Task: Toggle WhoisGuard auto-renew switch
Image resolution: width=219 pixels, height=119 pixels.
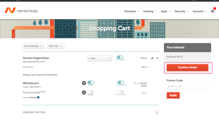Action: click(121, 82)
